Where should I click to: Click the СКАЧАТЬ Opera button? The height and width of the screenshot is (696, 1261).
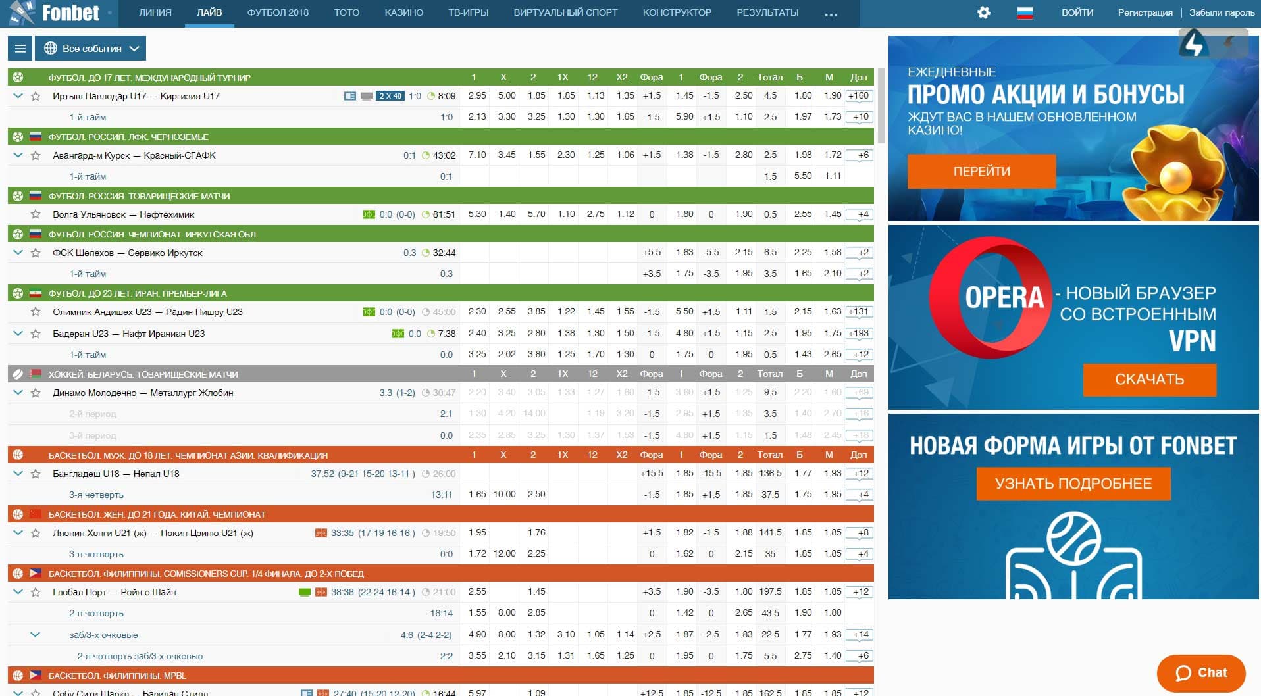[1149, 379]
